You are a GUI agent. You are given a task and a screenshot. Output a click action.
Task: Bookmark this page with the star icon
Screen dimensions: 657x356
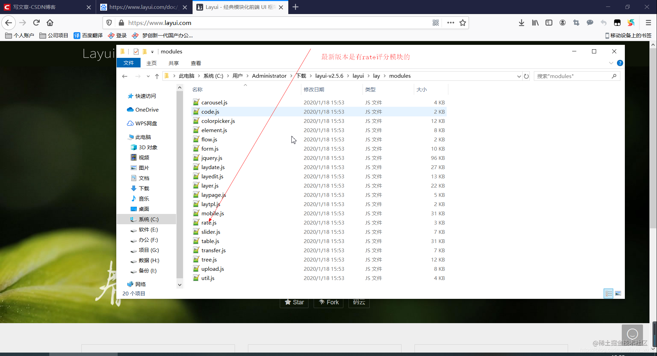pyautogui.click(x=463, y=23)
